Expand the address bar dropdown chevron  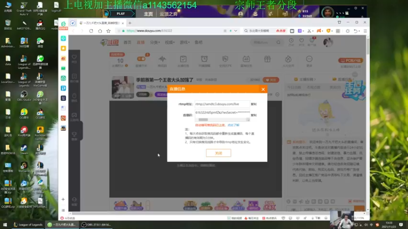pos(236,31)
